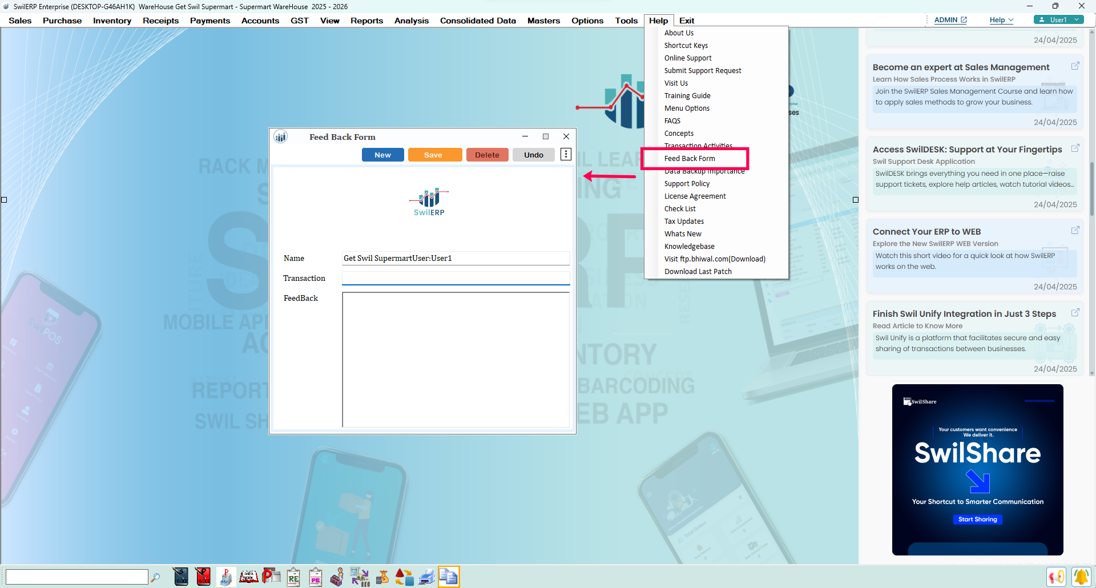Open the Finish Swil Unify Integration card title
Screen dimensions: 1096x588
[964, 314]
